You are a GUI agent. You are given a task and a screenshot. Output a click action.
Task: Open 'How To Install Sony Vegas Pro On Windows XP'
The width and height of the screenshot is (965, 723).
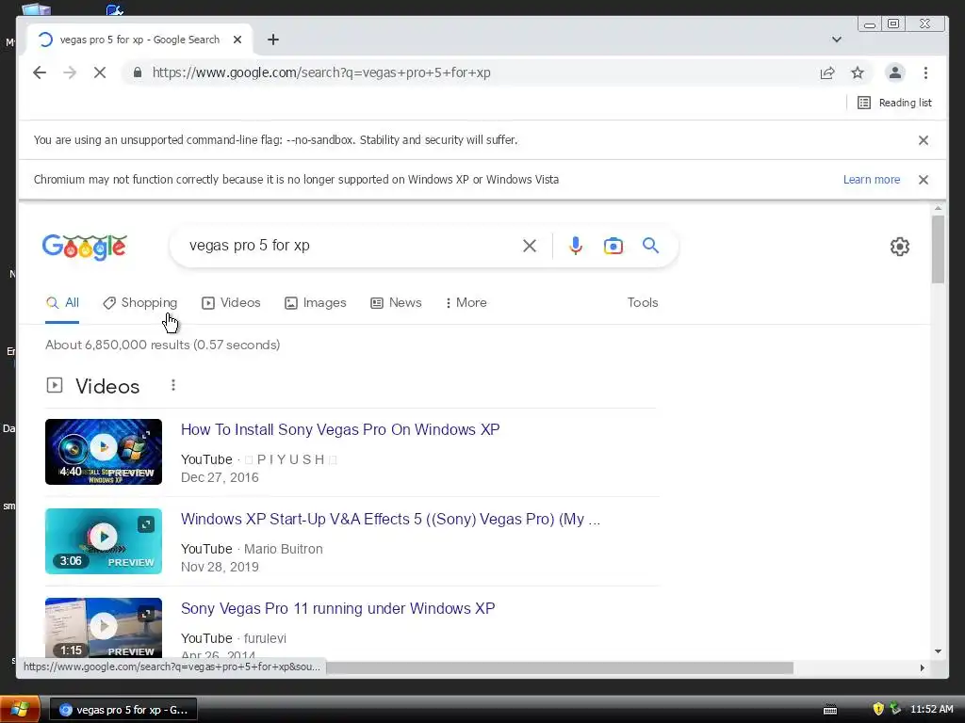[x=340, y=429]
